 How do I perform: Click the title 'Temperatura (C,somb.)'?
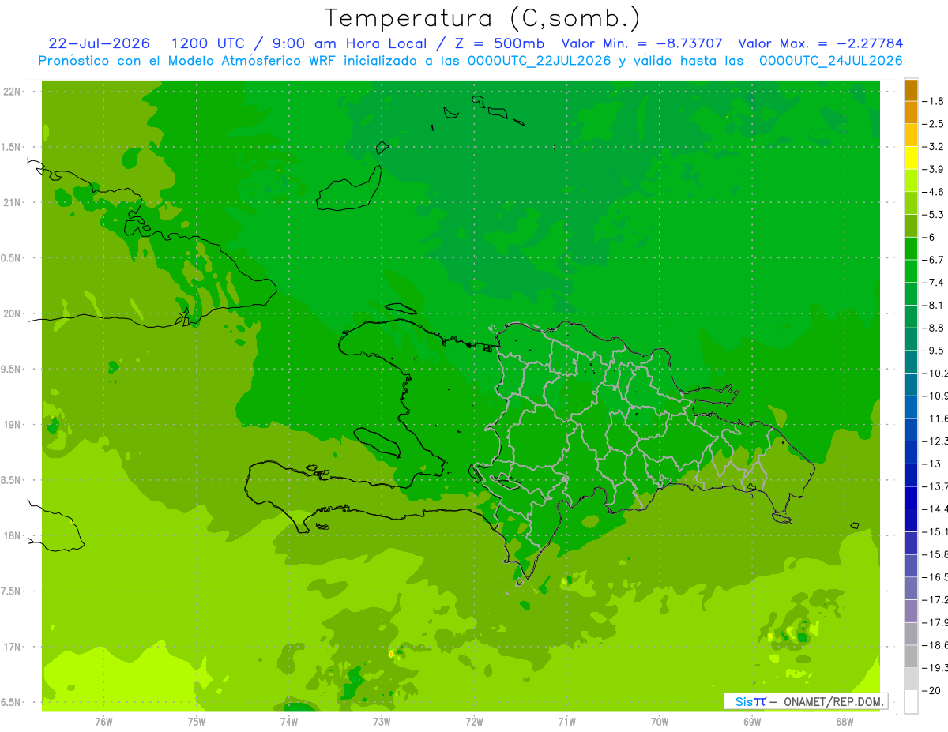(x=483, y=17)
